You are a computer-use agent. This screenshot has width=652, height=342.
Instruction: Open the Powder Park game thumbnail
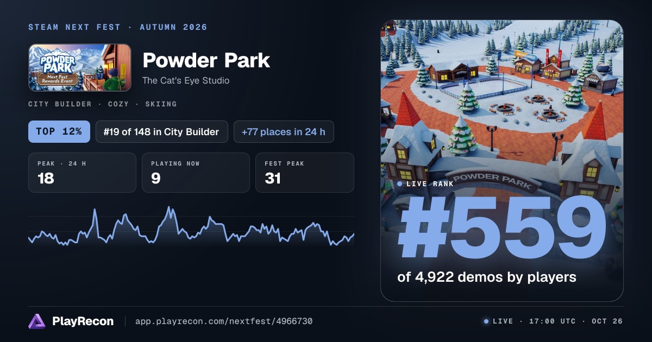coord(80,67)
